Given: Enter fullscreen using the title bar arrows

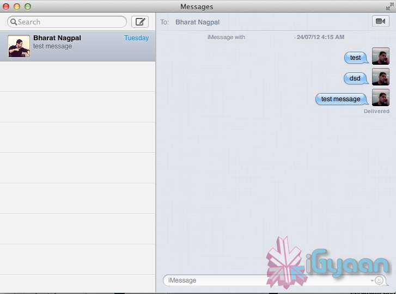Looking at the screenshot, I should 389,7.
